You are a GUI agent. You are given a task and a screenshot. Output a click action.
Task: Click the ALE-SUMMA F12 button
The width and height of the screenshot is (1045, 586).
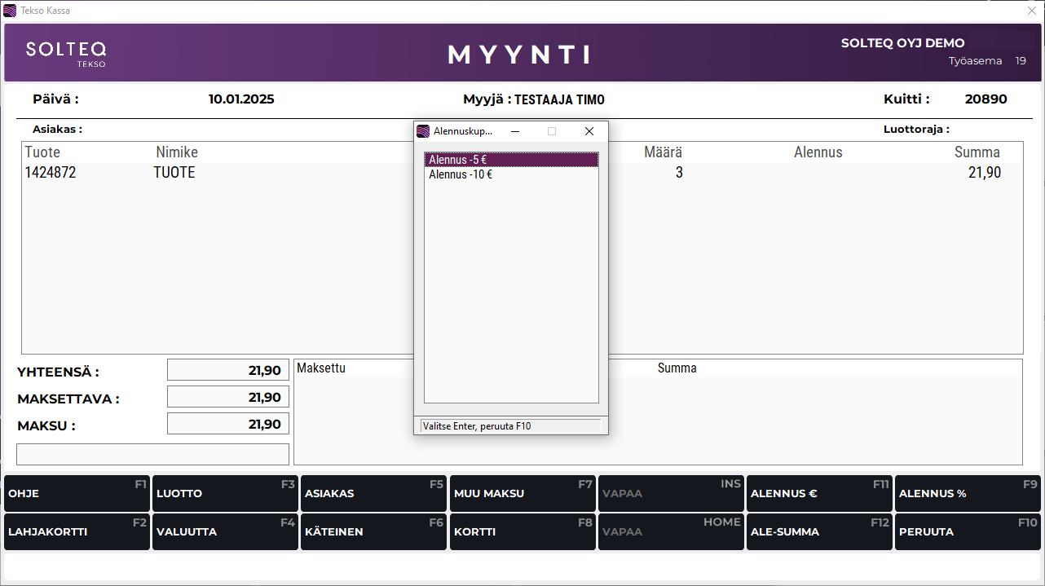pos(819,532)
